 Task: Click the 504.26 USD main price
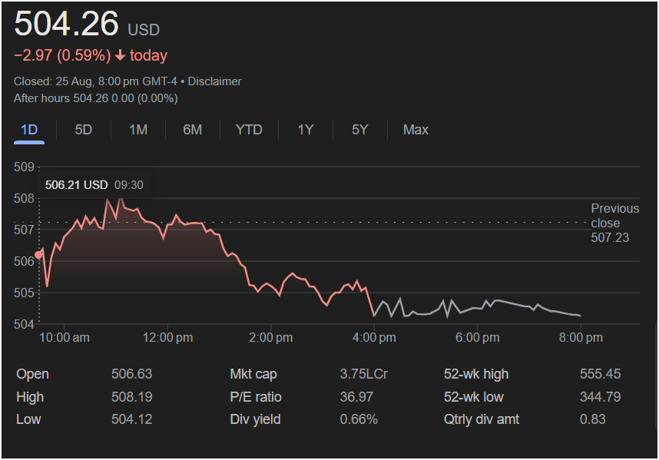[x=67, y=24]
